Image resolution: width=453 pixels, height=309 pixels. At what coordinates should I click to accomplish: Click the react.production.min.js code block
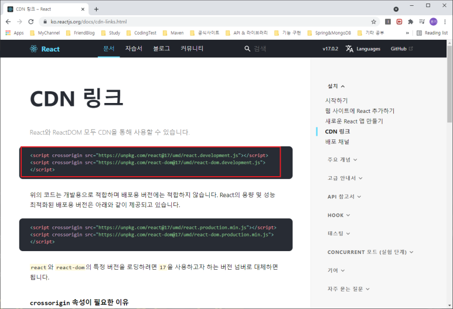pyautogui.click(x=156, y=235)
